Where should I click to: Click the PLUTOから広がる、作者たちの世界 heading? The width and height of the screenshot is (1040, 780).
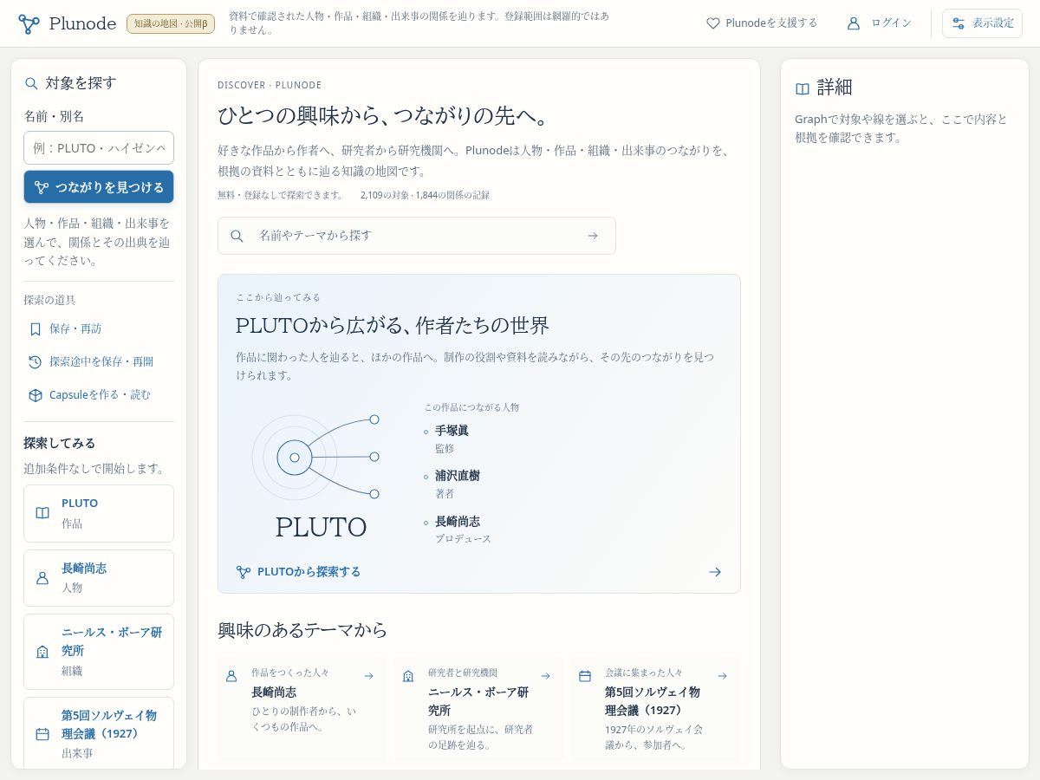coord(392,326)
